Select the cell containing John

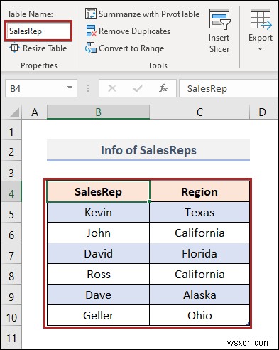pos(98,233)
